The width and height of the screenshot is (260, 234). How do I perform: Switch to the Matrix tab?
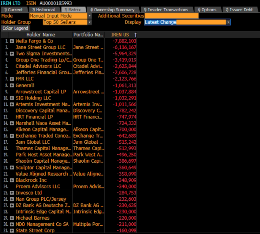(73, 10)
